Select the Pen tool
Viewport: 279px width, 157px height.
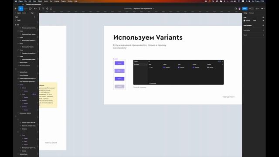[x=35, y=9]
